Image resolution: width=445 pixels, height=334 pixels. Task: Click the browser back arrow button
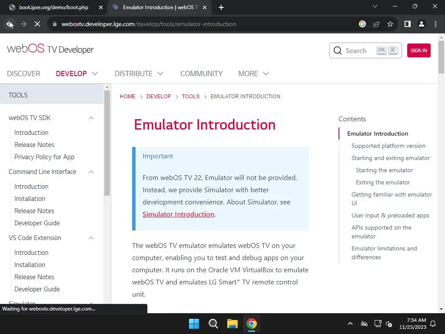10,24
